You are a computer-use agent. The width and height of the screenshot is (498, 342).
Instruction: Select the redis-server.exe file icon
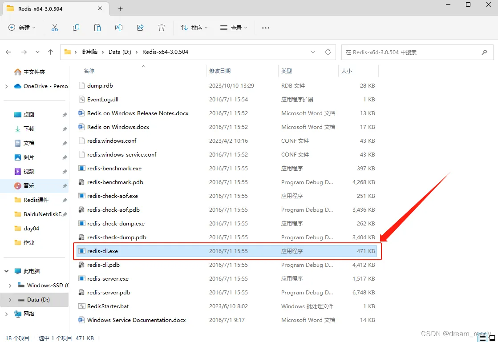tap(81, 278)
